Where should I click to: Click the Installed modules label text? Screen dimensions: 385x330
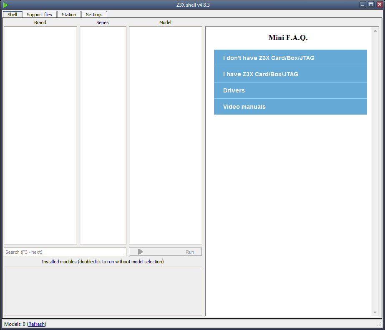(103, 262)
